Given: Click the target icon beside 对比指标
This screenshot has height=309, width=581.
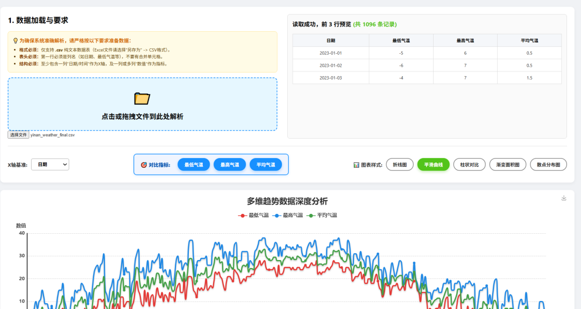Looking at the screenshot, I should [144, 164].
